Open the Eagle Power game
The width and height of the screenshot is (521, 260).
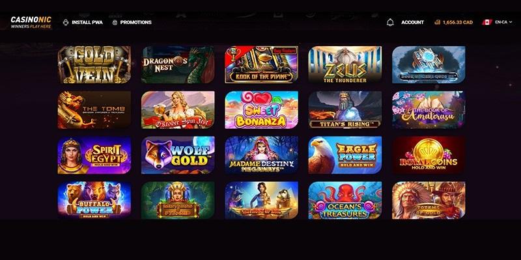(345, 155)
